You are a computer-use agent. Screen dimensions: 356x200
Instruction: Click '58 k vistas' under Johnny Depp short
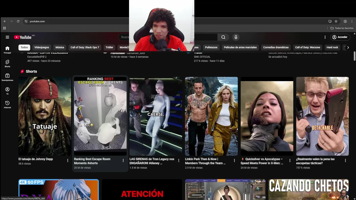pos(25,164)
